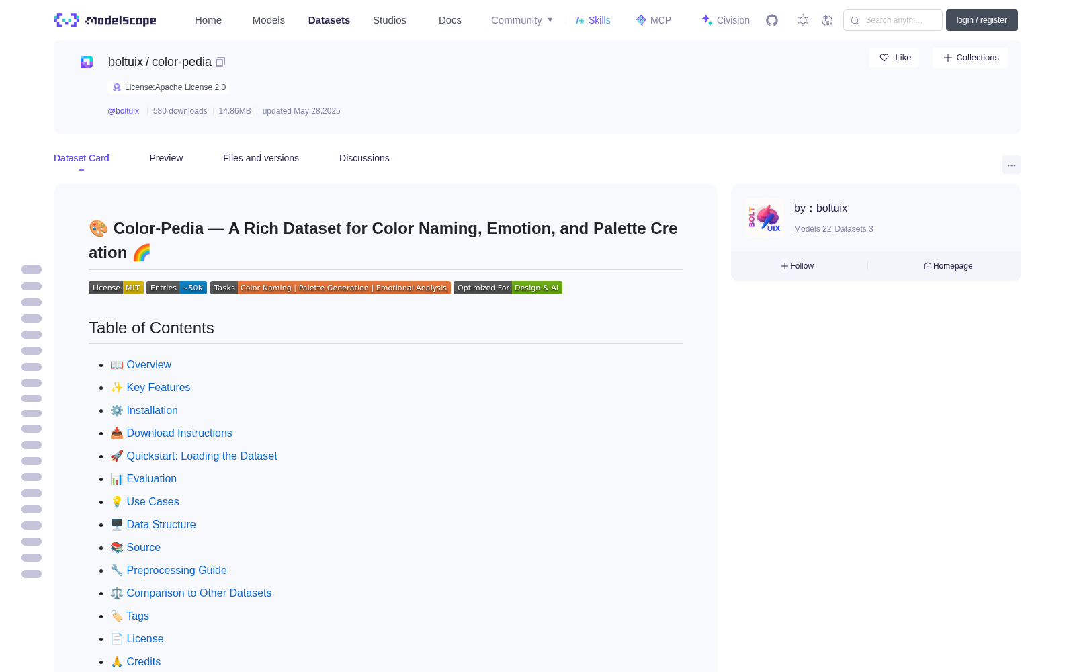This screenshot has height=672, width=1075.
Task: Follow the boltuix author
Action: (798, 266)
